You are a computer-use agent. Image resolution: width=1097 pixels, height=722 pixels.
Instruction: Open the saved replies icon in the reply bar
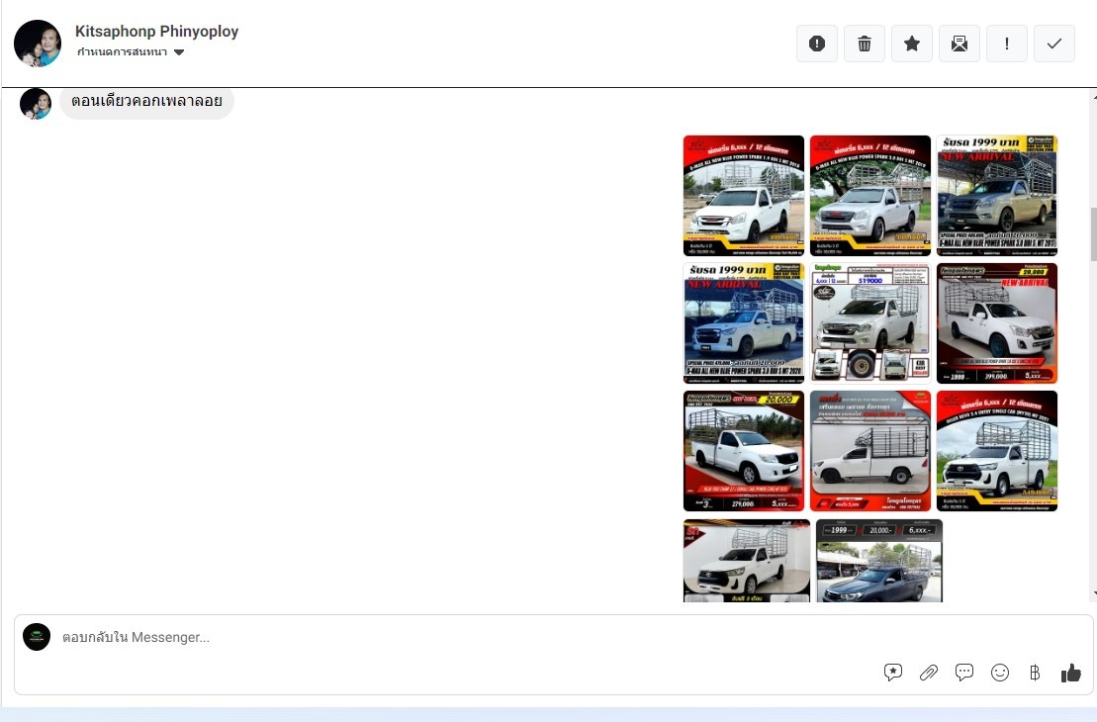892,673
